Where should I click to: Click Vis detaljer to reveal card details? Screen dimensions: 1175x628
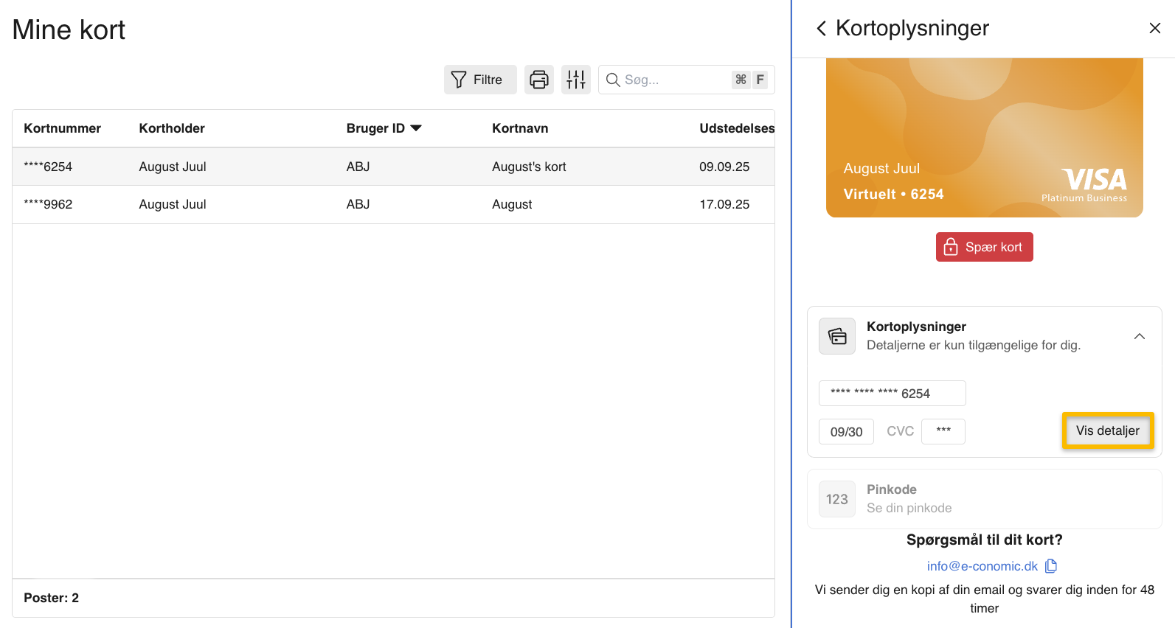click(1107, 430)
